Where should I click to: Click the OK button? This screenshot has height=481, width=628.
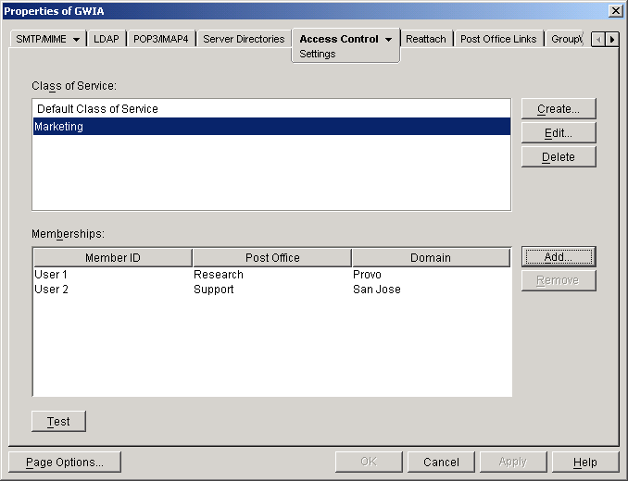[x=369, y=462]
